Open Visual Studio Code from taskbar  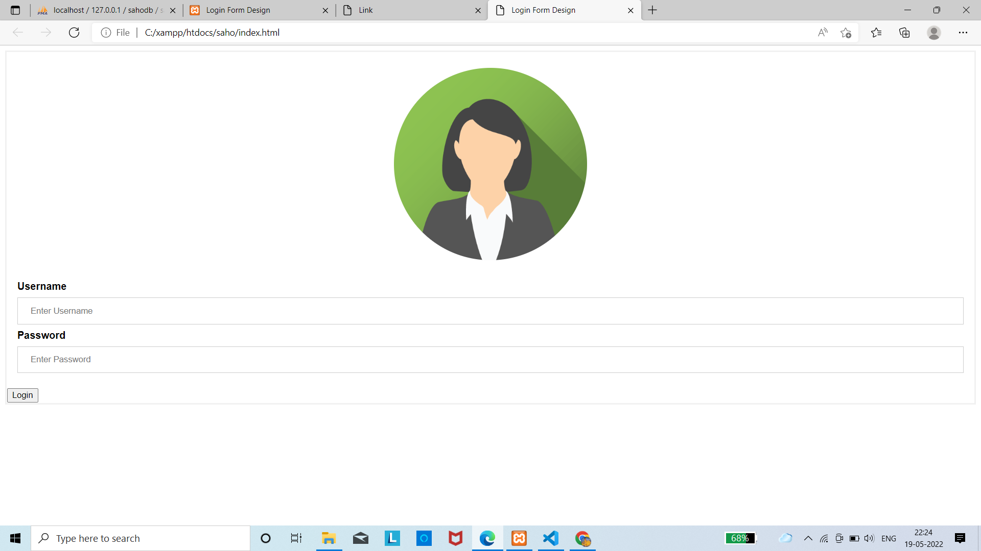point(551,538)
